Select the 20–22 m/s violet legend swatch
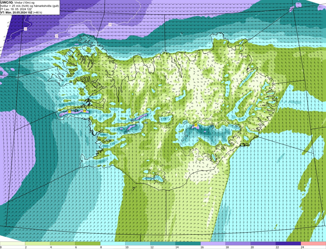The image size is (326, 249). [x=263, y=243]
